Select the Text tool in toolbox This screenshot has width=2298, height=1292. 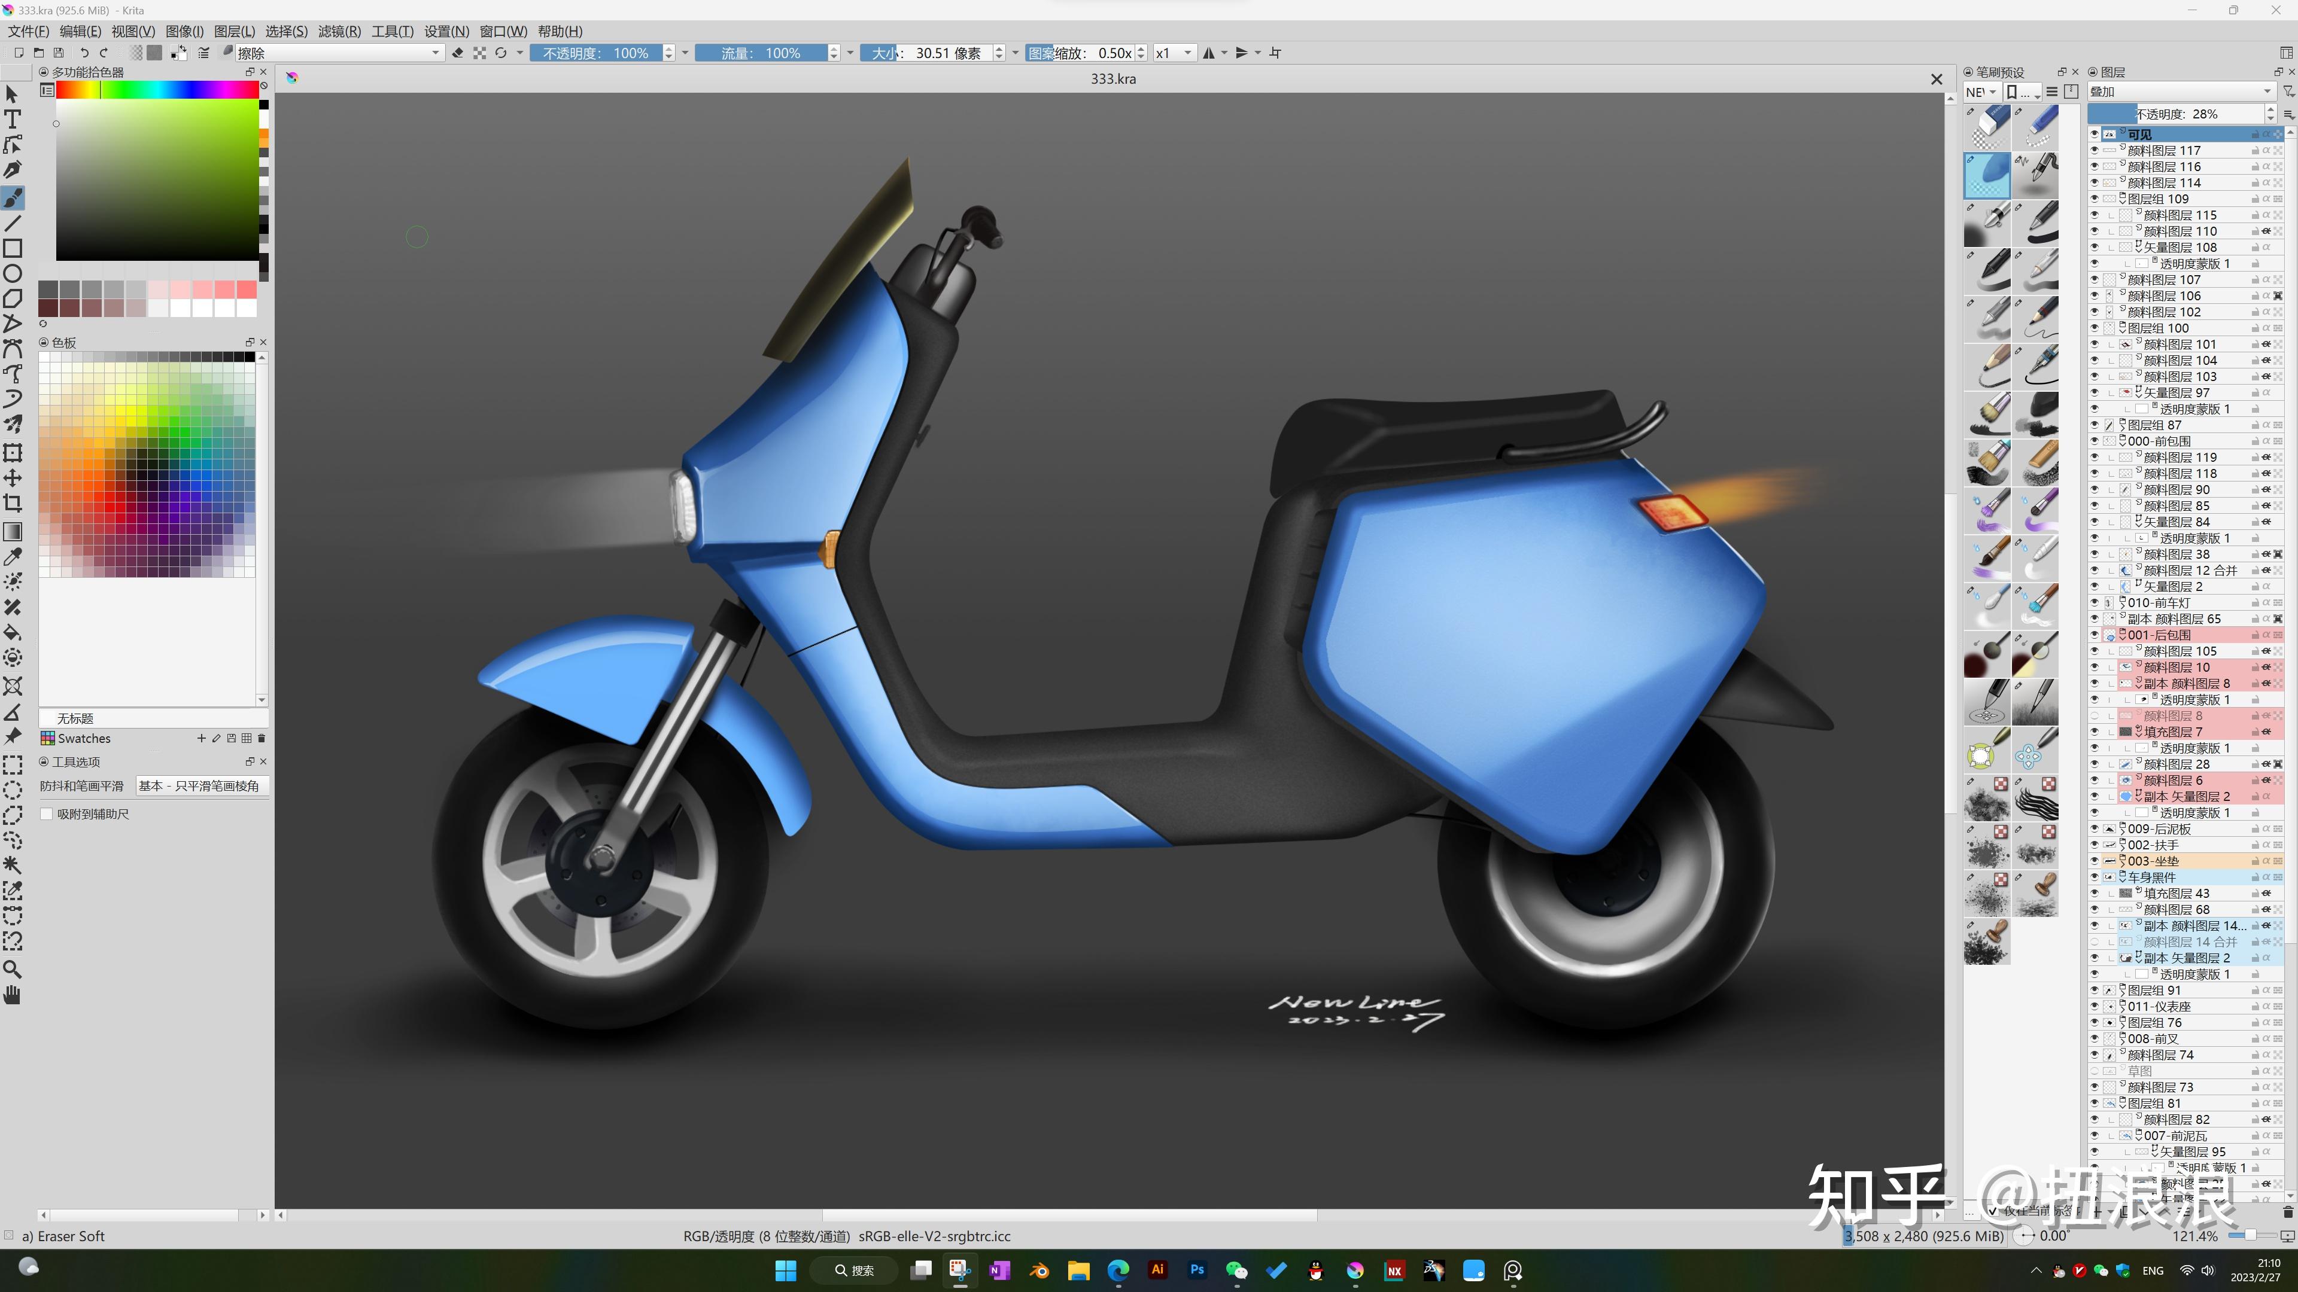pos(13,118)
